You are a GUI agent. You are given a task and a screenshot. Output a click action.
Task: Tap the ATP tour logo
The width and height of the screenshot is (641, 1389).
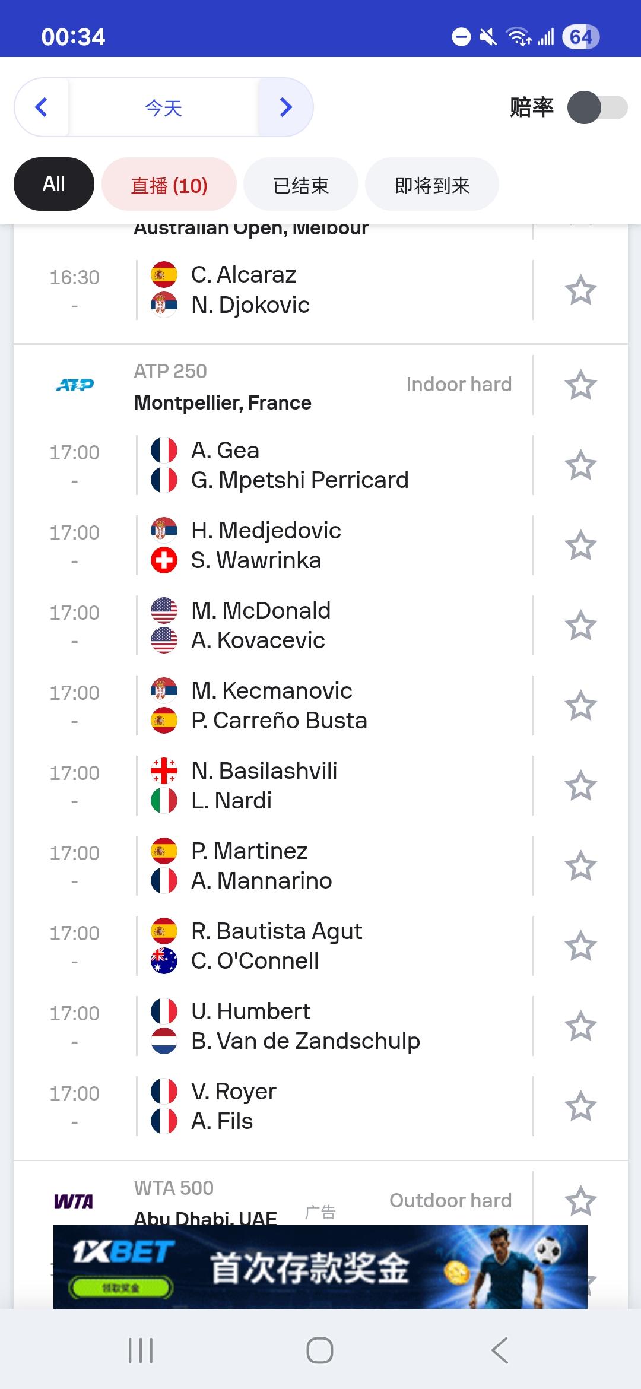tap(75, 385)
